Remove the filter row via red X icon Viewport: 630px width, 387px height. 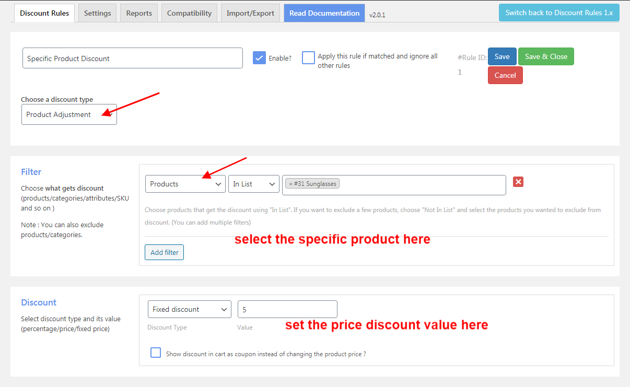[518, 182]
